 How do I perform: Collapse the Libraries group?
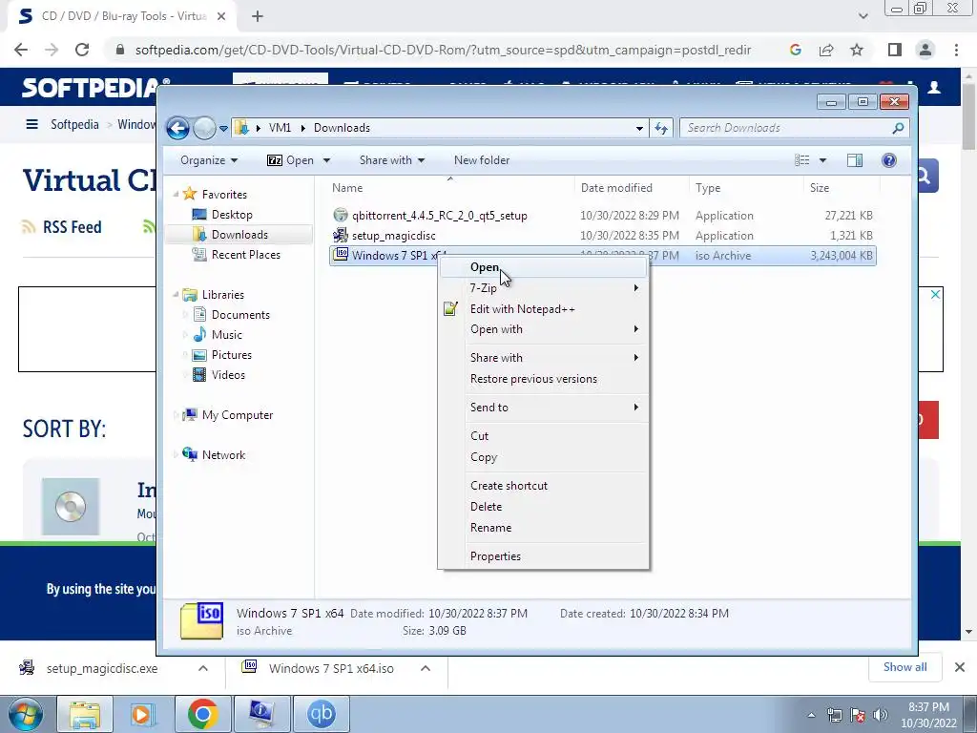(x=176, y=295)
